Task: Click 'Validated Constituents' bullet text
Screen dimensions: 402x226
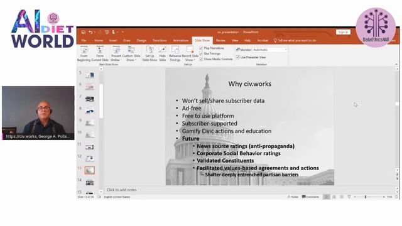Action: click(225, 161)
